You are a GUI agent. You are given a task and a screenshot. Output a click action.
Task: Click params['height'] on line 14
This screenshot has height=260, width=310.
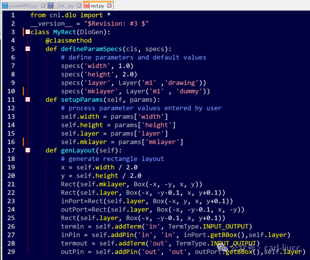[x=145, y=125]
